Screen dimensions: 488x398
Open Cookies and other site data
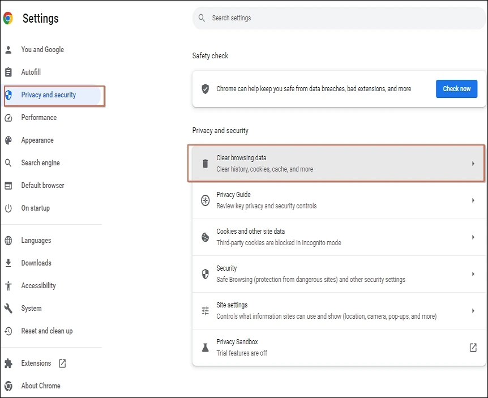(339, 237)
